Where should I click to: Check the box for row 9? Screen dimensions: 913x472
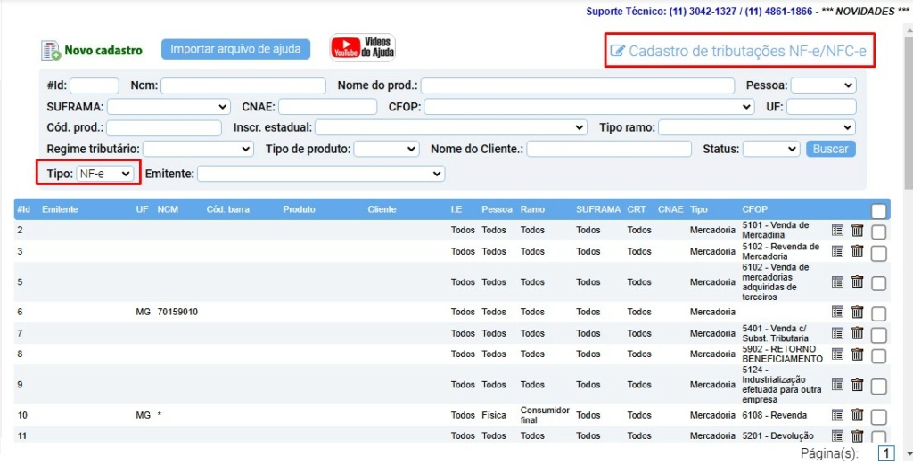click(x=878, y=387)
